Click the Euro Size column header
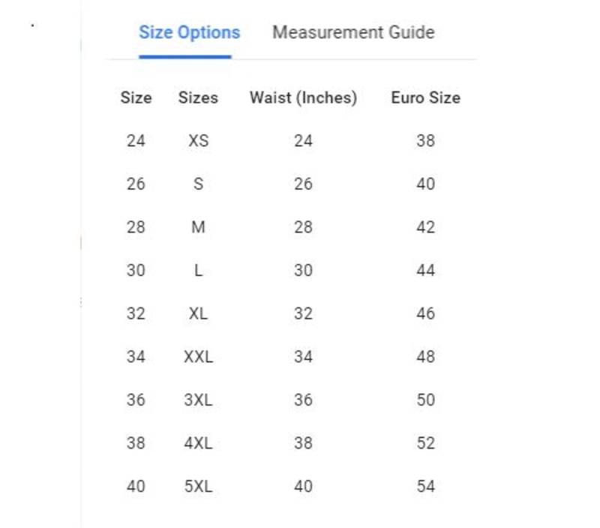Image resolution: width=600 pixels, height=528 pixels. click(x=425, y=98)
